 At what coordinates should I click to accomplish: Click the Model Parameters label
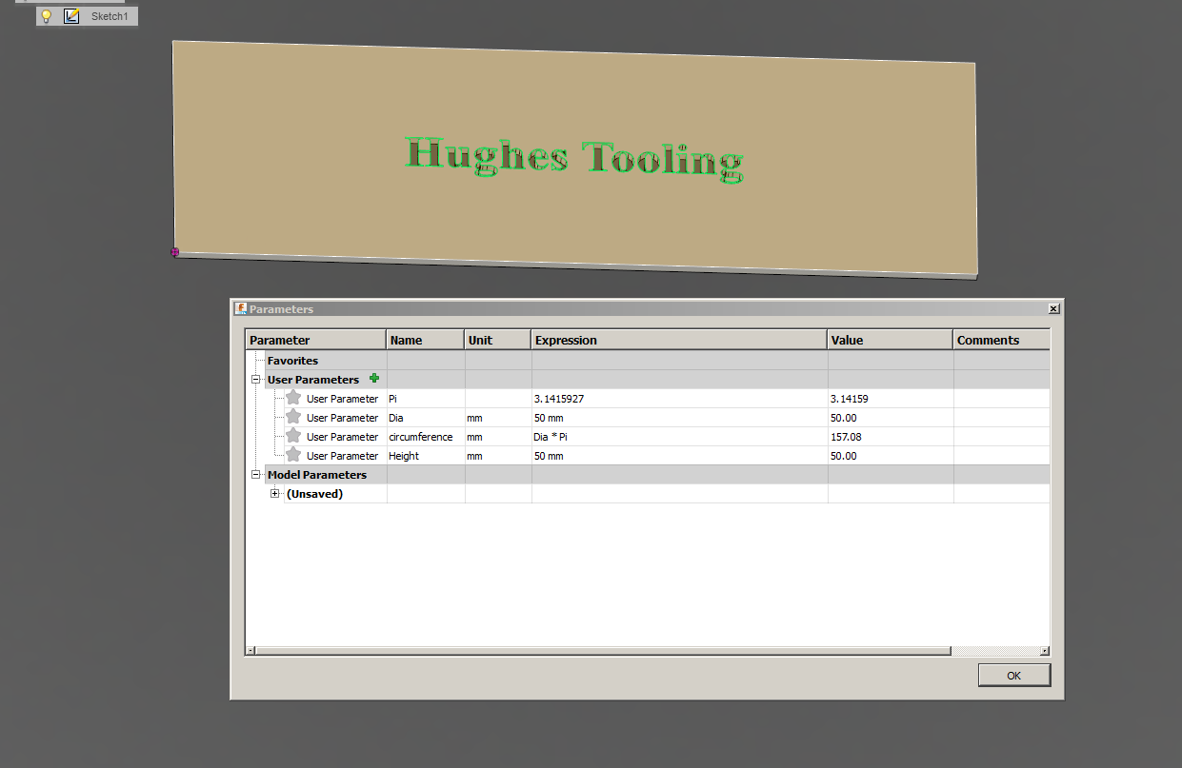point(316,474)
